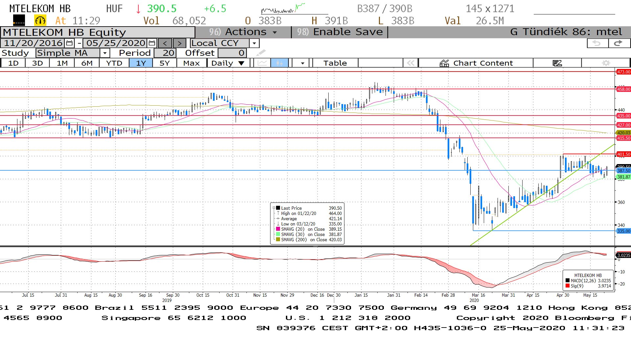Open the end date calendar picker
Viewport: 631px width, 341px height.
point(152,43)
